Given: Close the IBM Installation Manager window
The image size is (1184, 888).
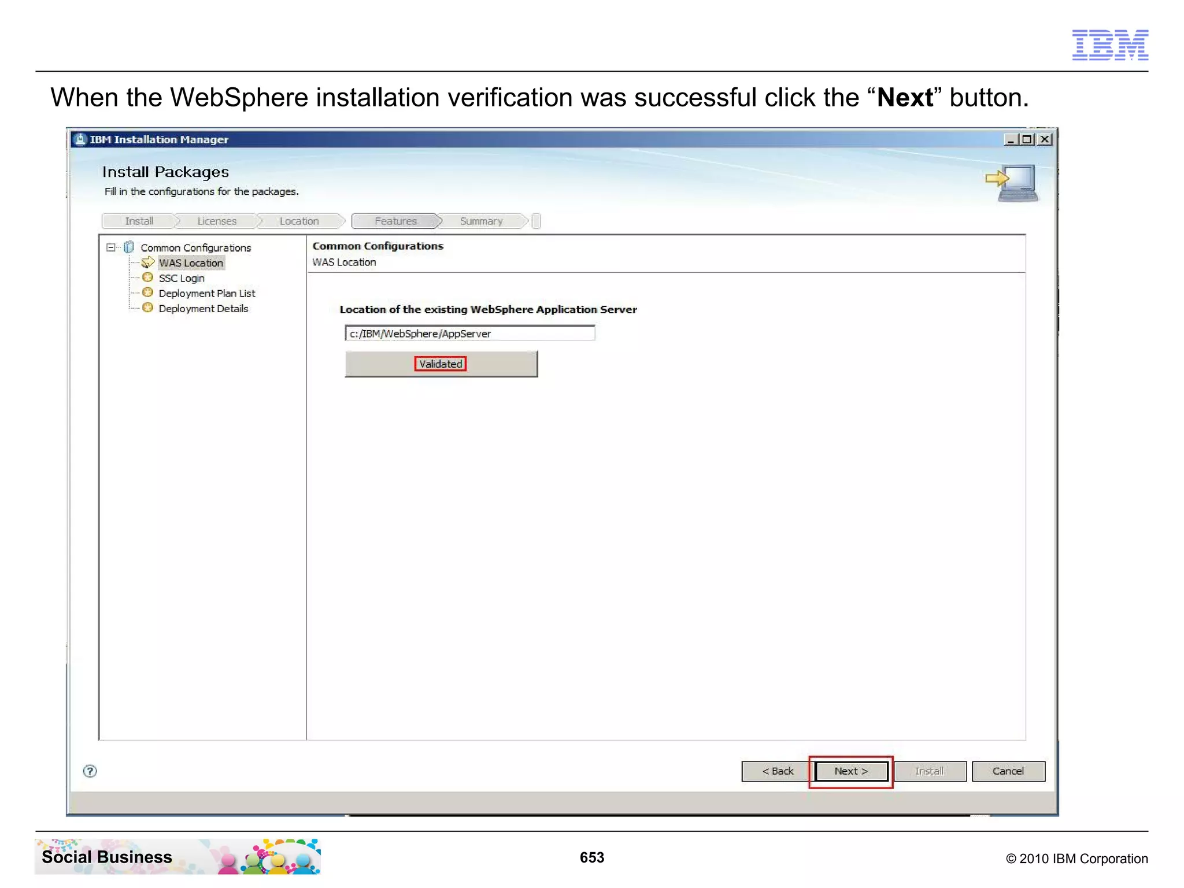Looking at the screenshot, I should (1045, 139).
